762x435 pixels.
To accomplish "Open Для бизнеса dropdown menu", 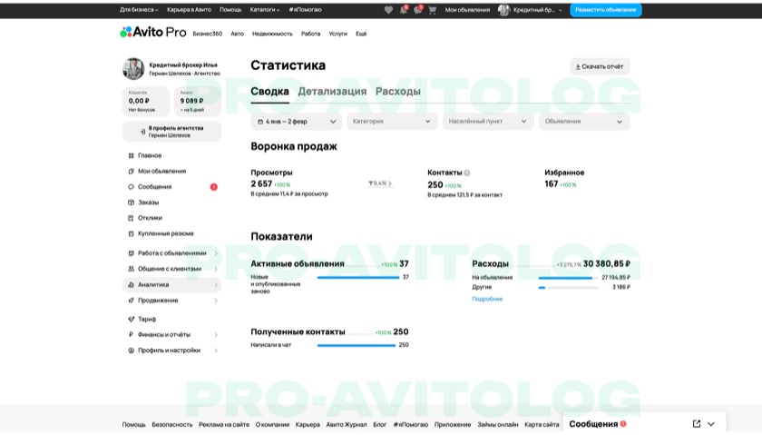I will tap(139, 10).
